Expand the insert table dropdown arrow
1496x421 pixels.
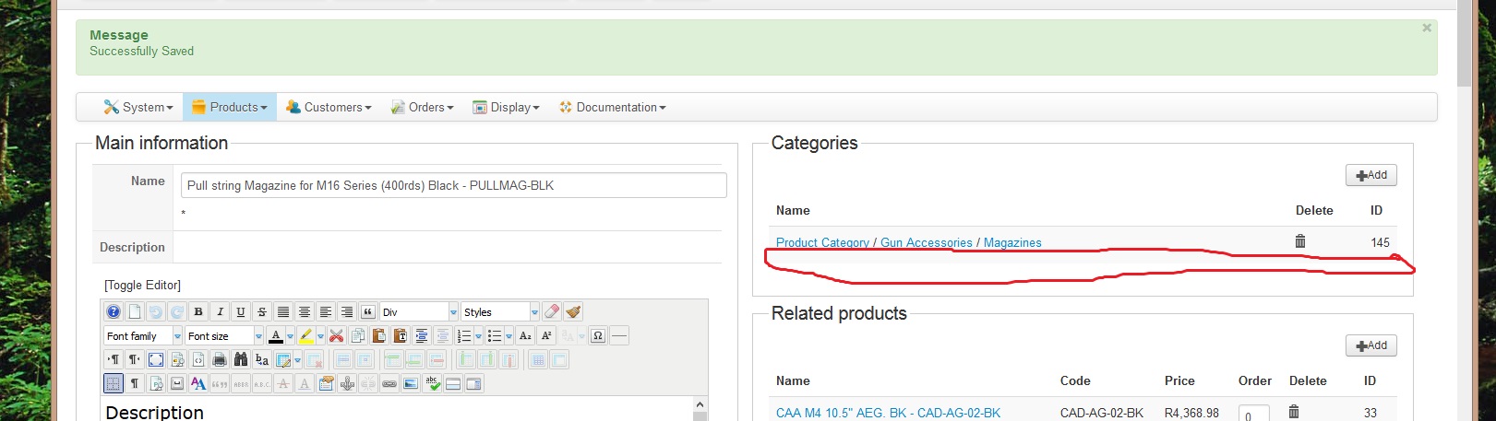tap(297, 359)
